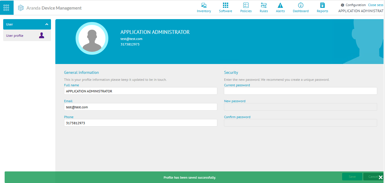The width and height of the screenshot is (385, 183).
Task: Click banner email test@test.com
Action: coord(131,39)
